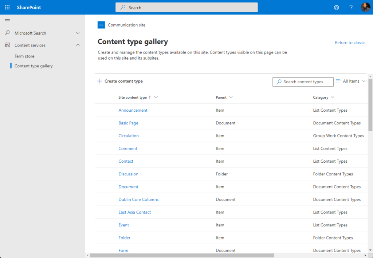Screen dimensions: 373x258
Task: Click the Content services icon in sidebar
Action: click(x=7, y=45)
